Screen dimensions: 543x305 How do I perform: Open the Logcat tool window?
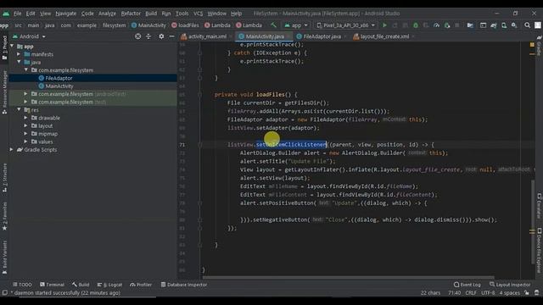tap(109, 285)
